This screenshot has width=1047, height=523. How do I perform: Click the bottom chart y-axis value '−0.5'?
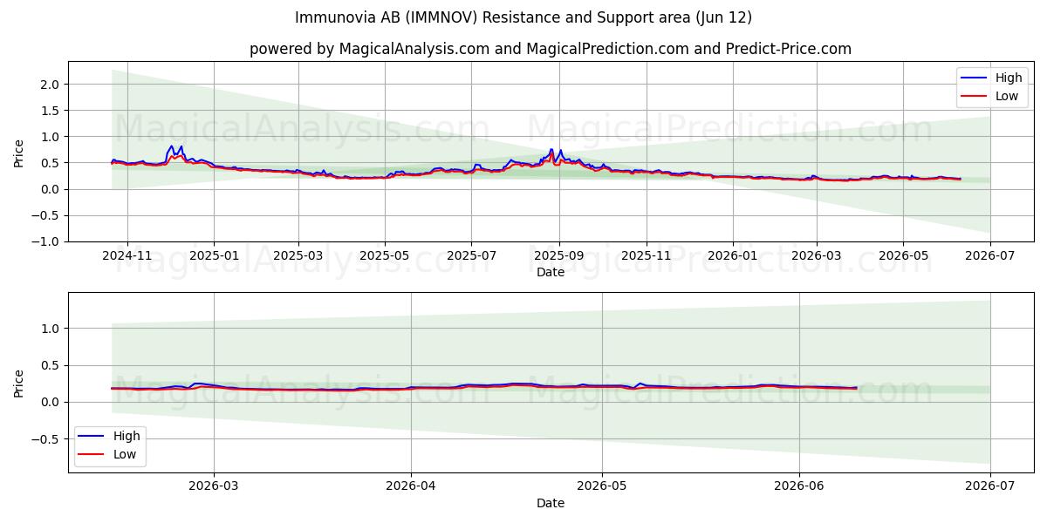point(45,439)
